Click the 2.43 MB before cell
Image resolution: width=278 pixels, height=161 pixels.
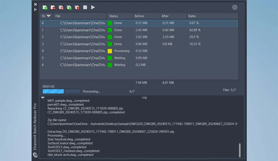(141, 30)
